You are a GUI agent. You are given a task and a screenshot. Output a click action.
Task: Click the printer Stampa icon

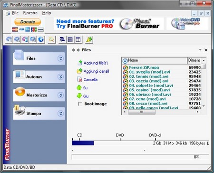tap(20, 110)
